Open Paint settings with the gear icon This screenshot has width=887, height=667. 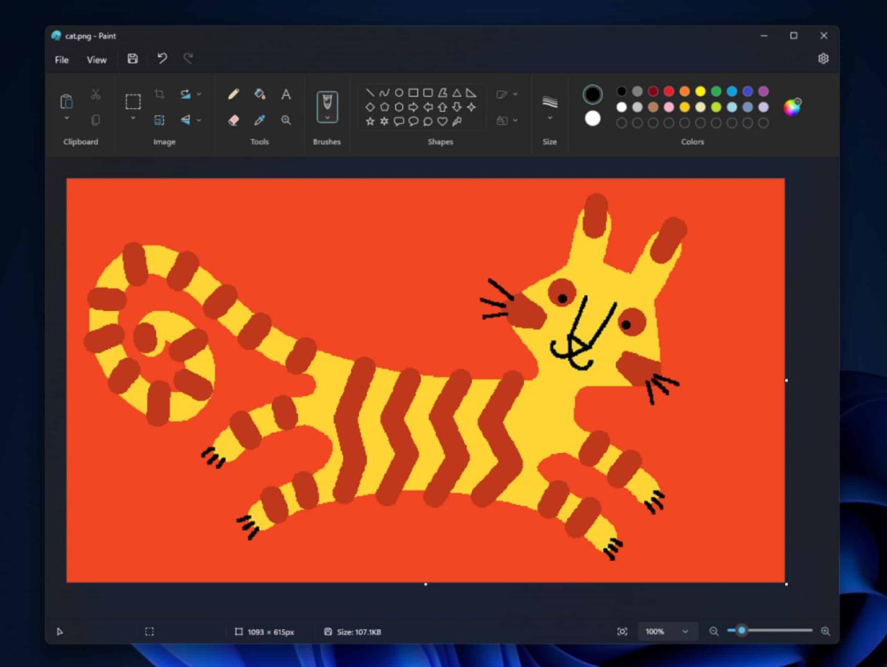click(823, 59)
